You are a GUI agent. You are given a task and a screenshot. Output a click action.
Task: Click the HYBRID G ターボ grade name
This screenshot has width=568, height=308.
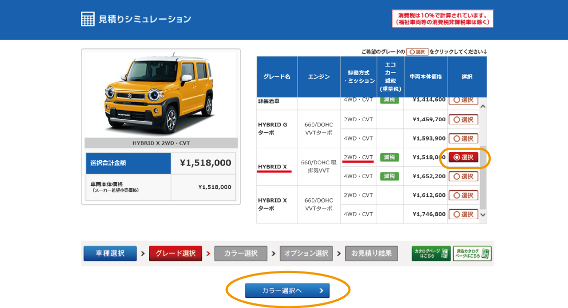277,129
